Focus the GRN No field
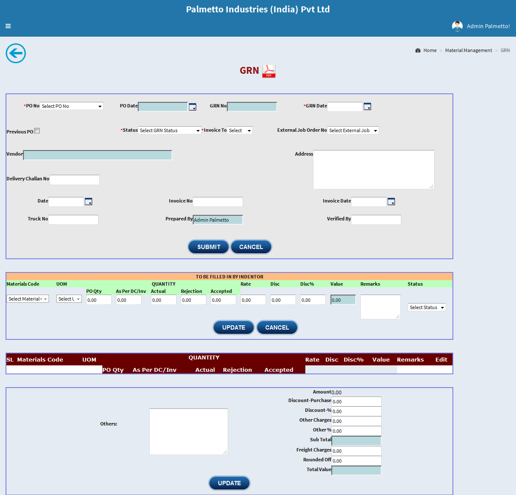Image resolution: width=516 pixels, height=495 pixels. [252, 107]
